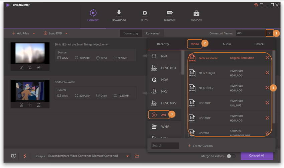
Task: Select the AVI format
Action: tap(164, 115)
